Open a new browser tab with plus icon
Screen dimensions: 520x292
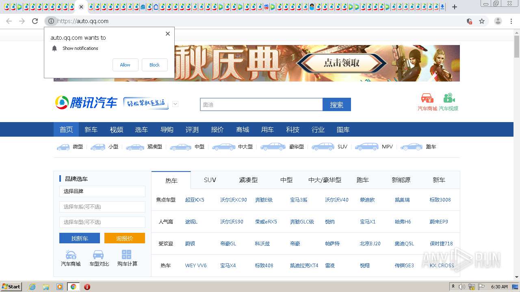pos(455,7)
